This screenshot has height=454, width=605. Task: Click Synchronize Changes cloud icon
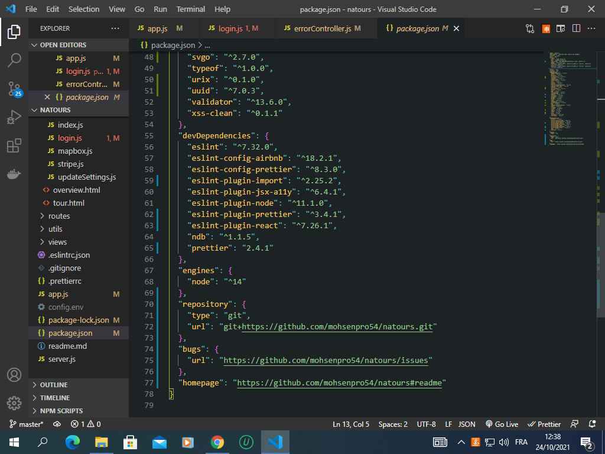pyautogui.click(x=57, y=424)
